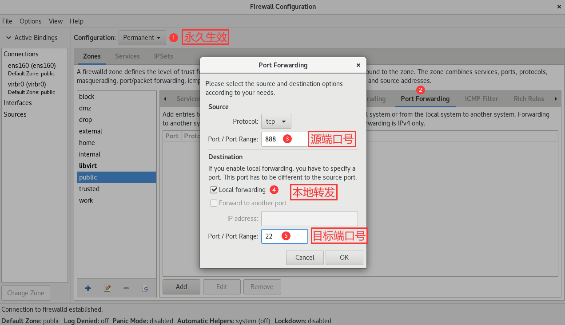Viewport: 565px width, 325px height.
Task: Click Connections heading in bindings list
Action: [21, 54]
